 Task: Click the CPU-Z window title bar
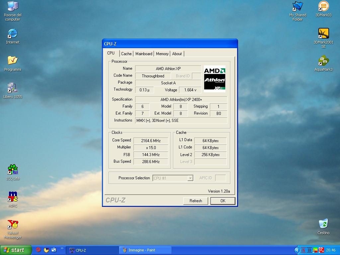tap(170, 43)
